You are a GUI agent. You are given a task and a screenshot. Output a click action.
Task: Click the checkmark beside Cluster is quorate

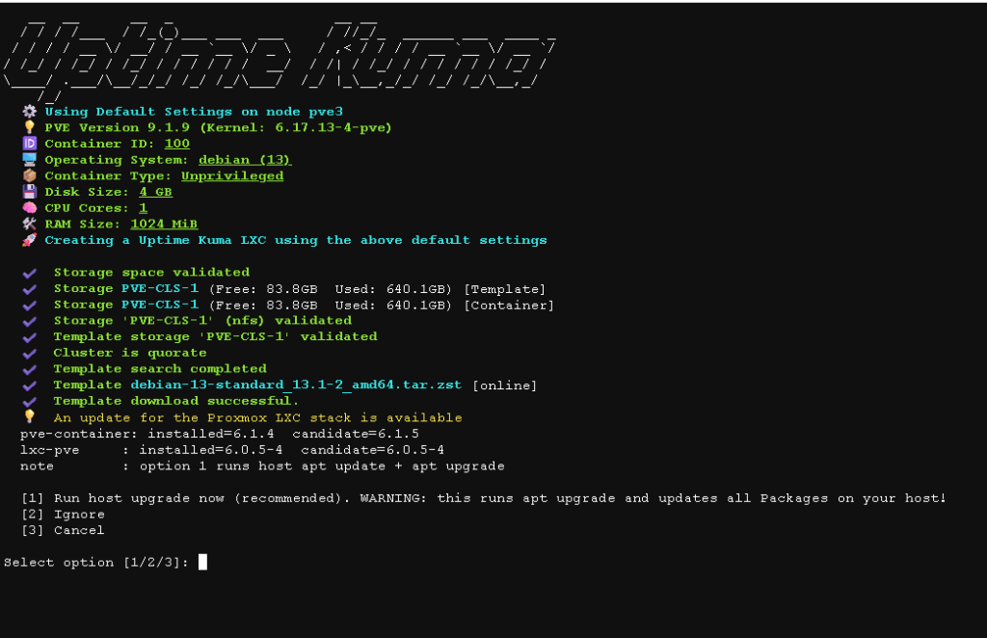(30, 354)
